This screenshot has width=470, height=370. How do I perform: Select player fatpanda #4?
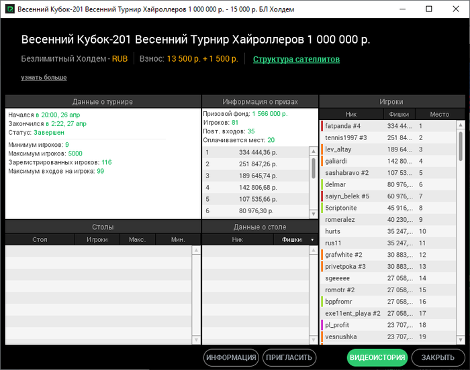click(388, 126)
